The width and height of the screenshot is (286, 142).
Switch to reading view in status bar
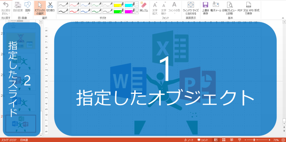tap(232, 140)
